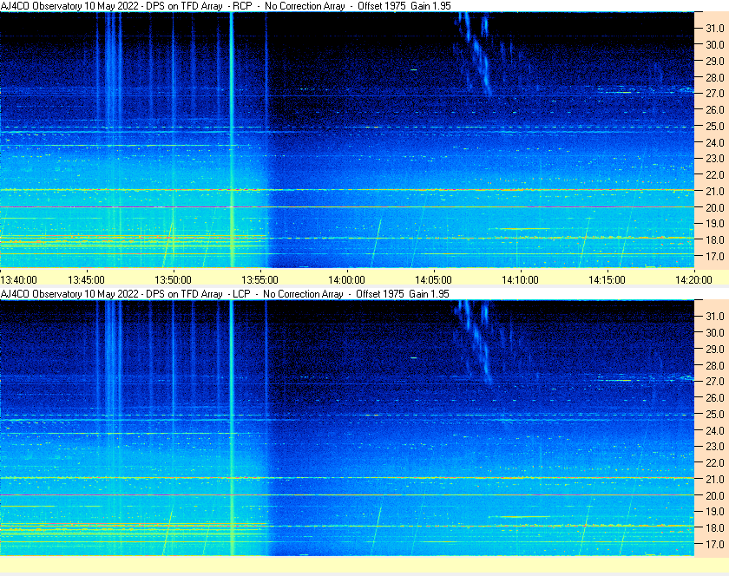This screenshot has height=576, width=729.
Task: Select the 13:40:00 time axis label
Action: coord(18,280)
